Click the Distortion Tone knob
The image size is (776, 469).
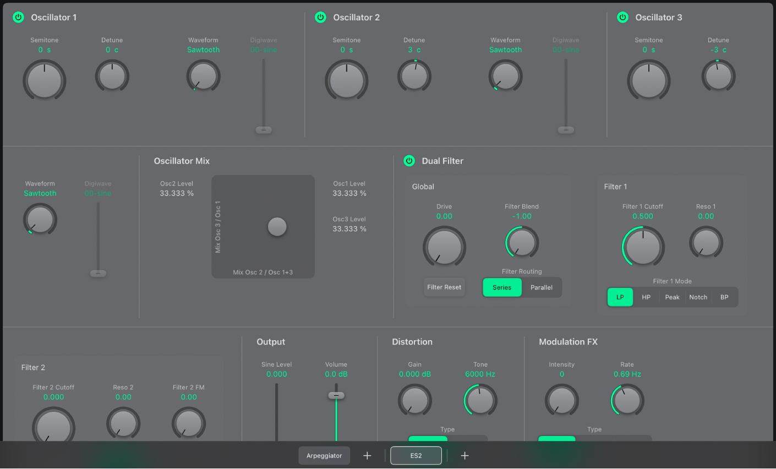coord(480,400)
